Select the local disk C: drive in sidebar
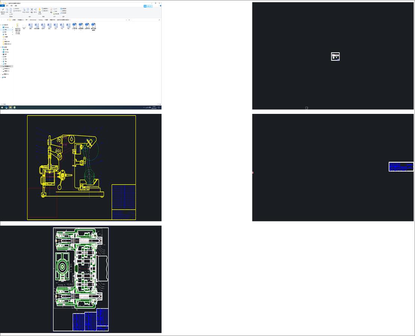The width and height of the screenshot is (415, 336). (7, 66)
